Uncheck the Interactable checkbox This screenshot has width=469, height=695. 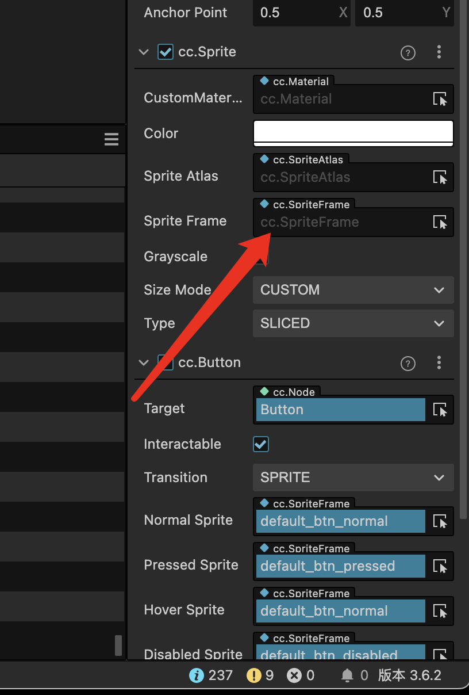261,444
